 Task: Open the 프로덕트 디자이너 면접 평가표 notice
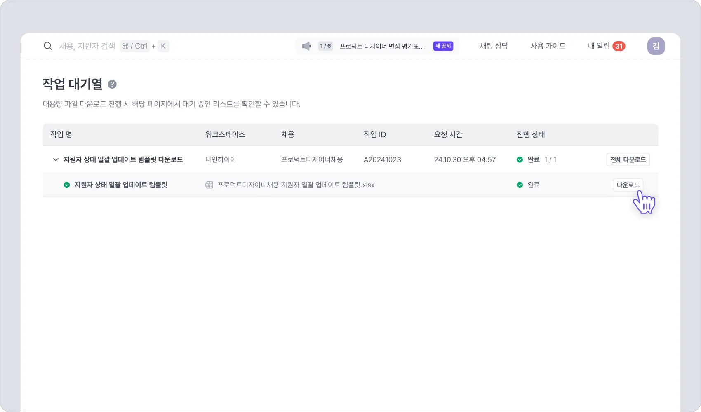coord(381,46)
